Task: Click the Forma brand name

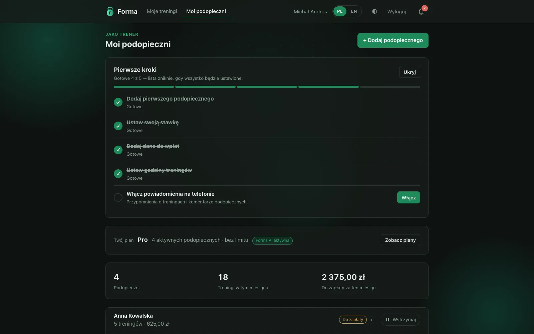Action: [x=127, y=11]
